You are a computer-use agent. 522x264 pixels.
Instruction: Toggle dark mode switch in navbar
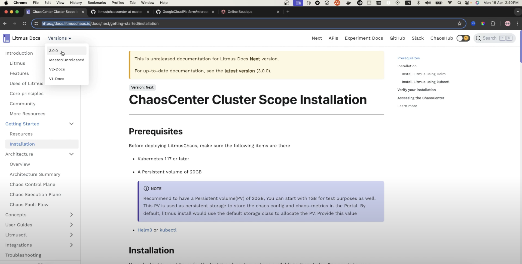point(463,38)
